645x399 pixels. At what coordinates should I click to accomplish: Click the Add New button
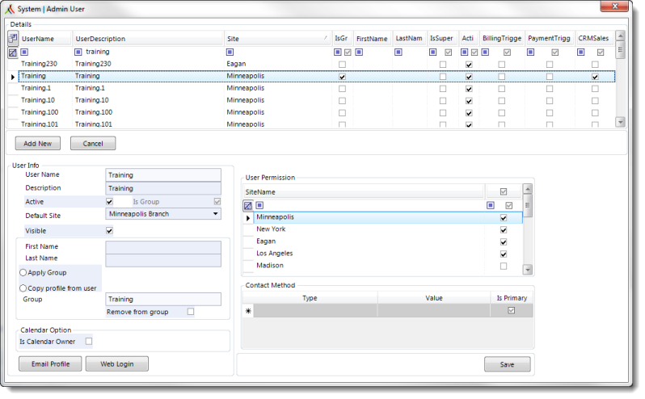(x=38, y=143)
